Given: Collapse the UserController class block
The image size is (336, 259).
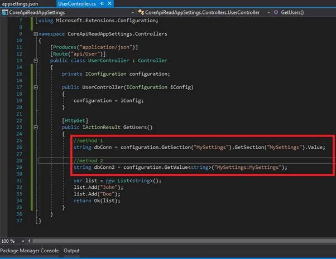Looking at the screenshot, I should pyautogui.click(x=36, y=61).
